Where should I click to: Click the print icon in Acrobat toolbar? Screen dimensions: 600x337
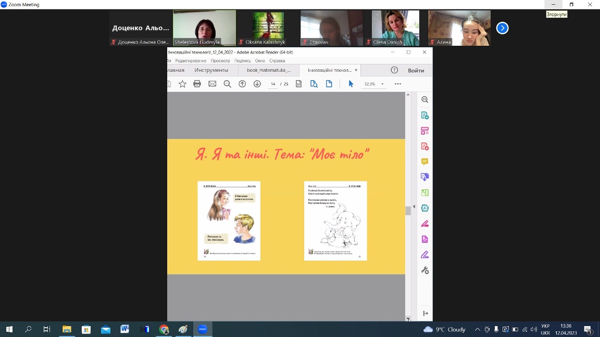click(x=197, y=84)
